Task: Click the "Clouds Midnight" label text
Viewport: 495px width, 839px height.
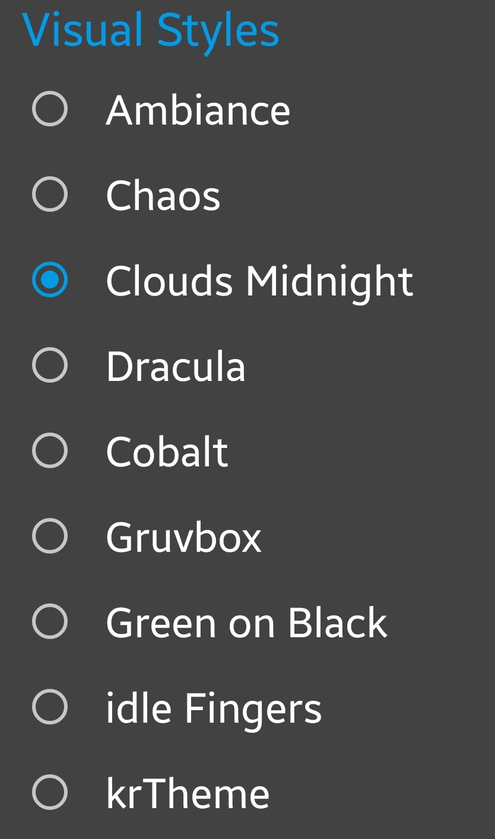Action: [x=259, y=281]
